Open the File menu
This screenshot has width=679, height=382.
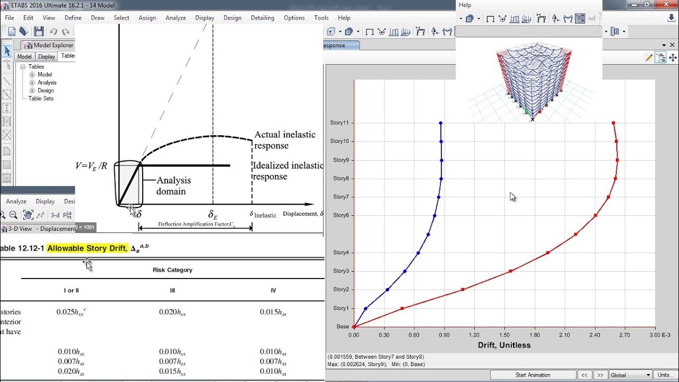[x=10, y=18]
